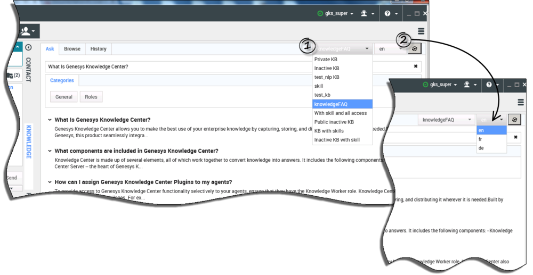Click the team communicator person icon
The image size is (533, 275).
[28, 31]
